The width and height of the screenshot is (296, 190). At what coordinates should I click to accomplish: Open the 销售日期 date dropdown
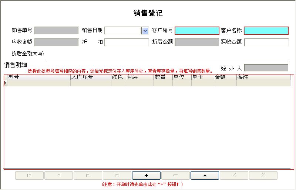pos(145,31)
